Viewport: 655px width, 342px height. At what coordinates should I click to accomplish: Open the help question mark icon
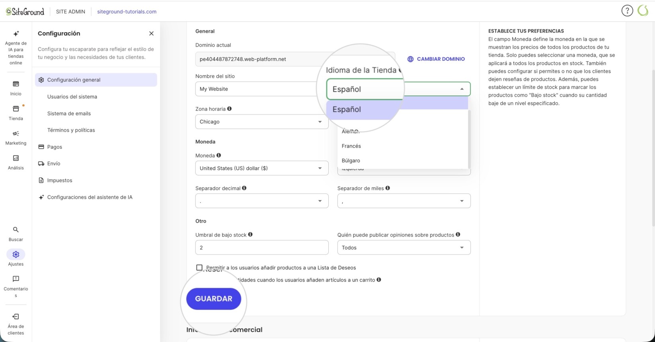(x=627, y=11)
